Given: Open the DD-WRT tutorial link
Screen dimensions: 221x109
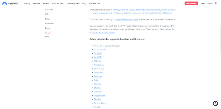Looking at the screenshot, I should tap(98, 53).
